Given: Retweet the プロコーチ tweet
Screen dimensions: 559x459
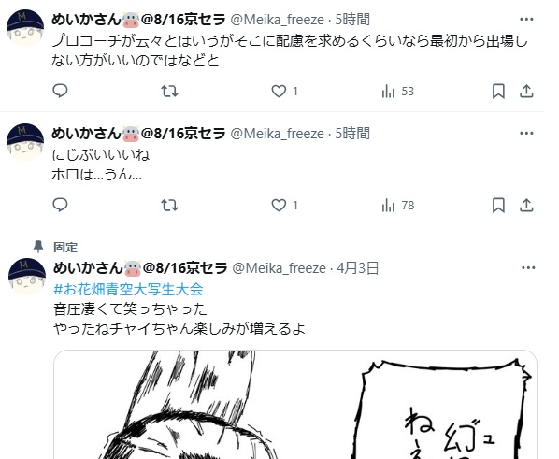Looking at the screenshot, I should (x=169, y=92).
